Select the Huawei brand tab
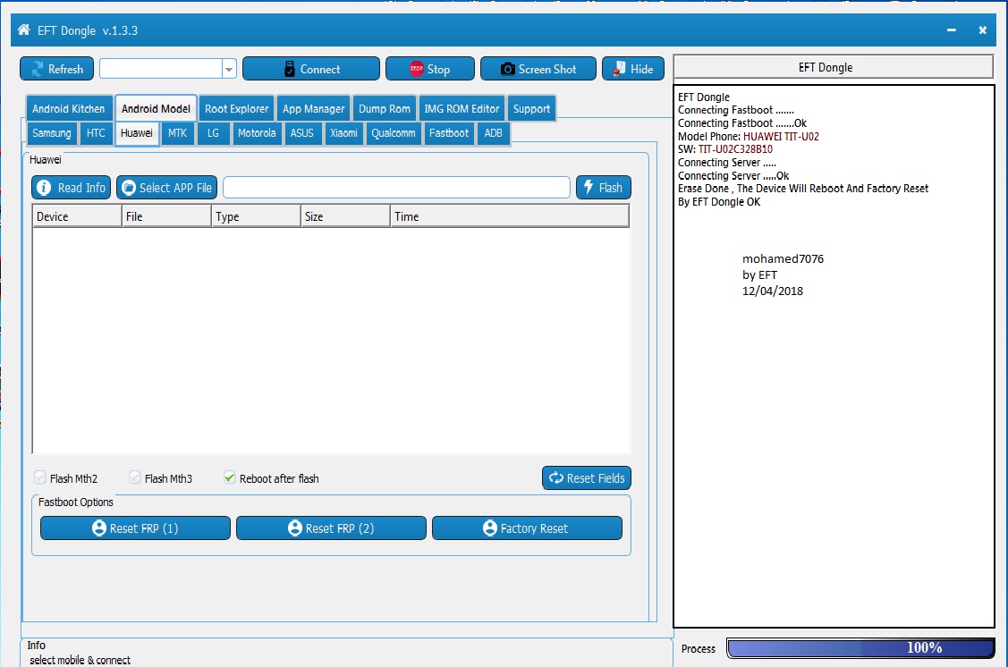1008x667 pixels. 137,133
